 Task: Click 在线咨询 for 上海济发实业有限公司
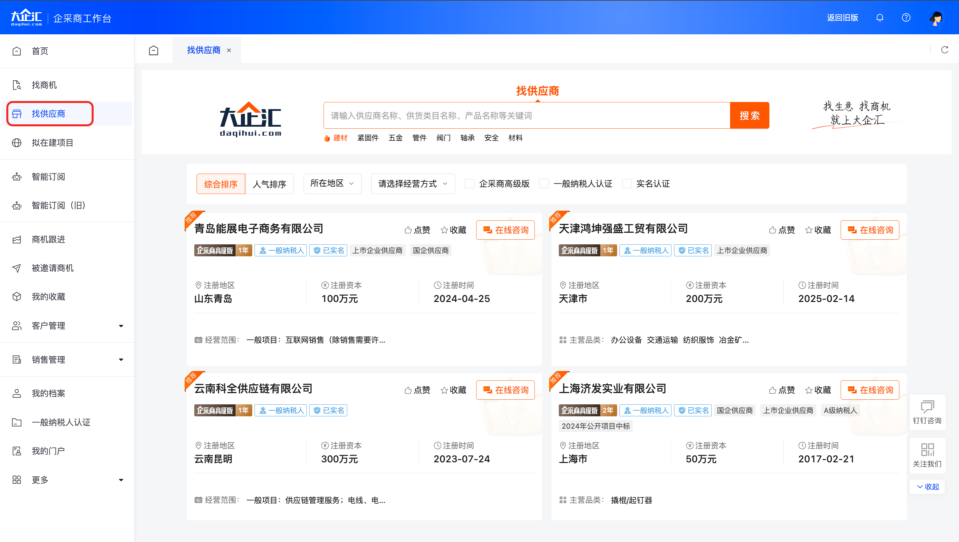point(870,390)
